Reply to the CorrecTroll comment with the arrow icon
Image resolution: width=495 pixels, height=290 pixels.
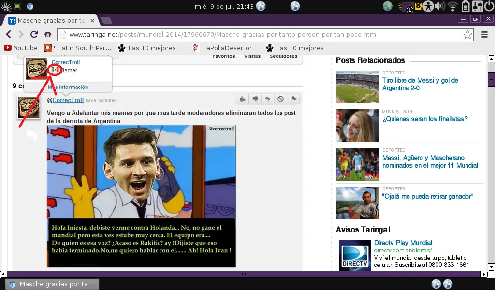268,99
